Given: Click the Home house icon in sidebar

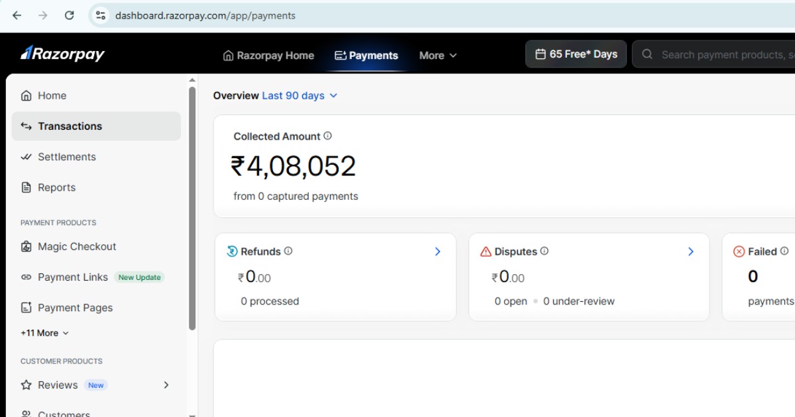Looking at the screenshot, I should [x=26, y=95].
